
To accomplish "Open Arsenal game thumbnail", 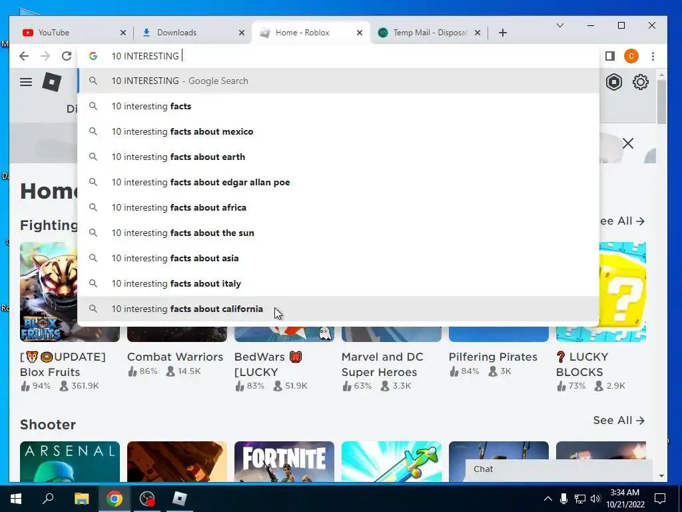I will pos(69,461).
